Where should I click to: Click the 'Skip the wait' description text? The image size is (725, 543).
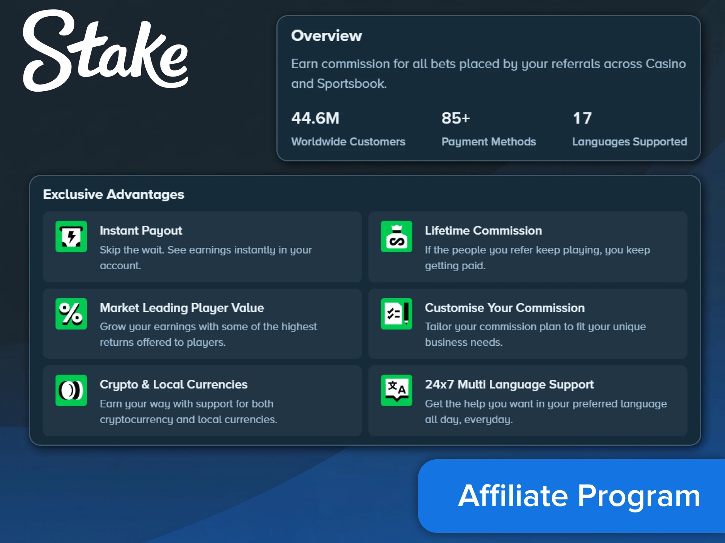tap(206, 258)
